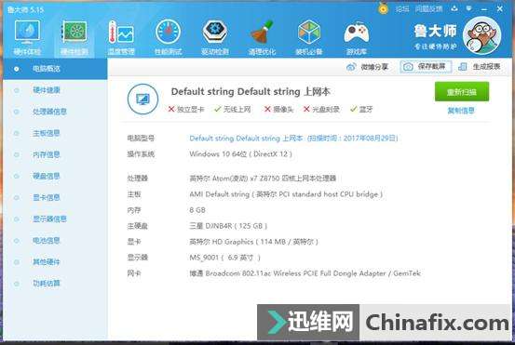Click the 'HD Graphics' graphics card value
Viewport: 515px width, 345px height.
click(254, 242)
